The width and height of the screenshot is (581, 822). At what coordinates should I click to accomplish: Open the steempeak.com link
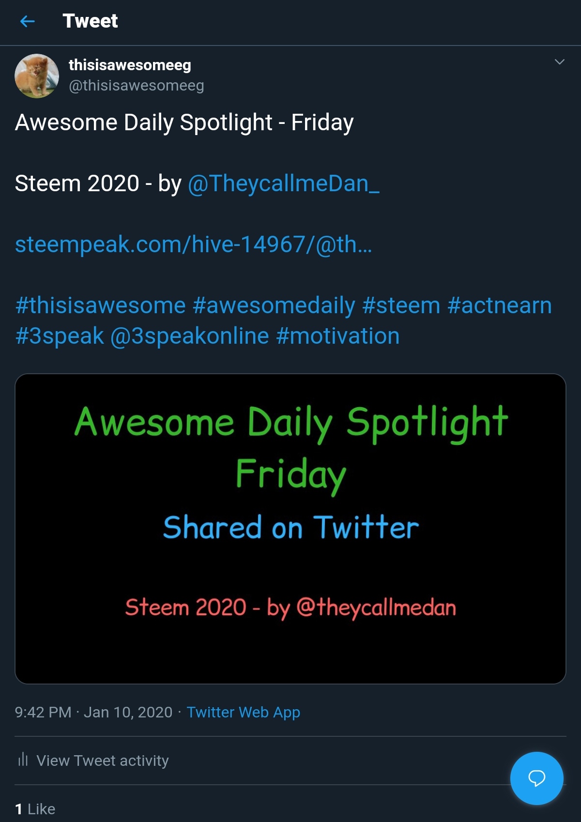193,244
